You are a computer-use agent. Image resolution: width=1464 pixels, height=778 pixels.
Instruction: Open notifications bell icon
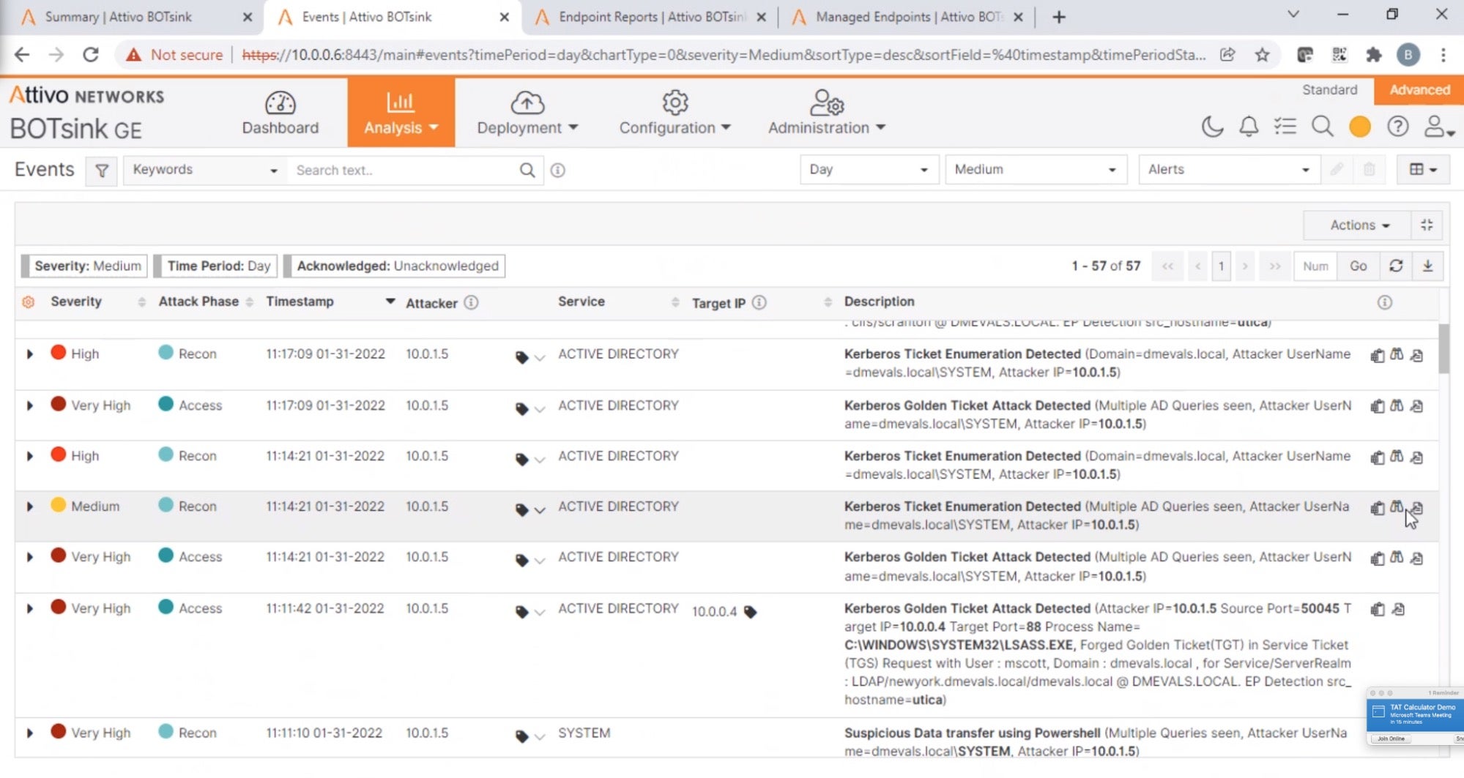(x=1249, y=127)
